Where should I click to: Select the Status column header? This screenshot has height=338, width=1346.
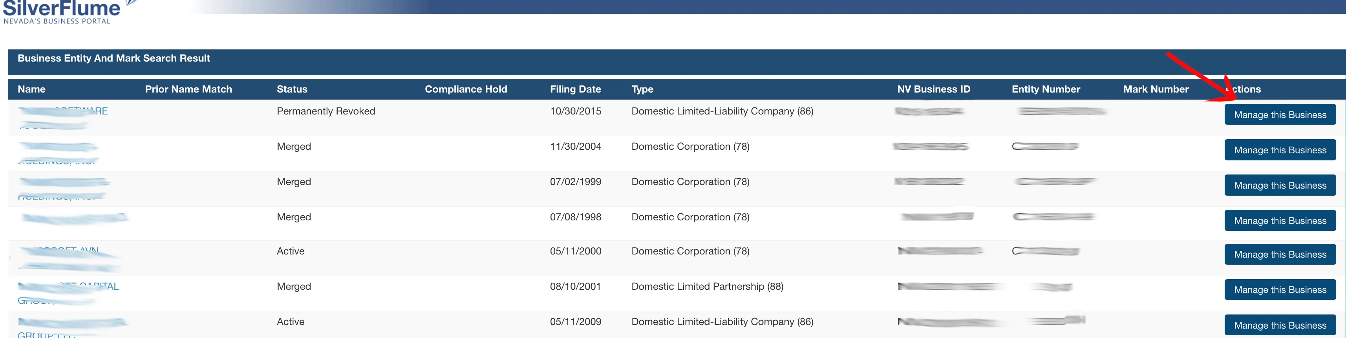292,89
